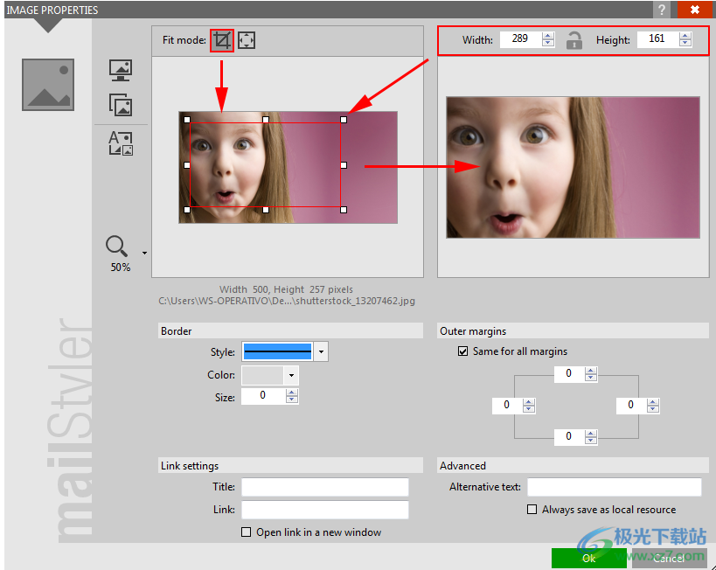Click the link Title input field
This screenshot has width=716, height=570.
[x=324, y=487]
